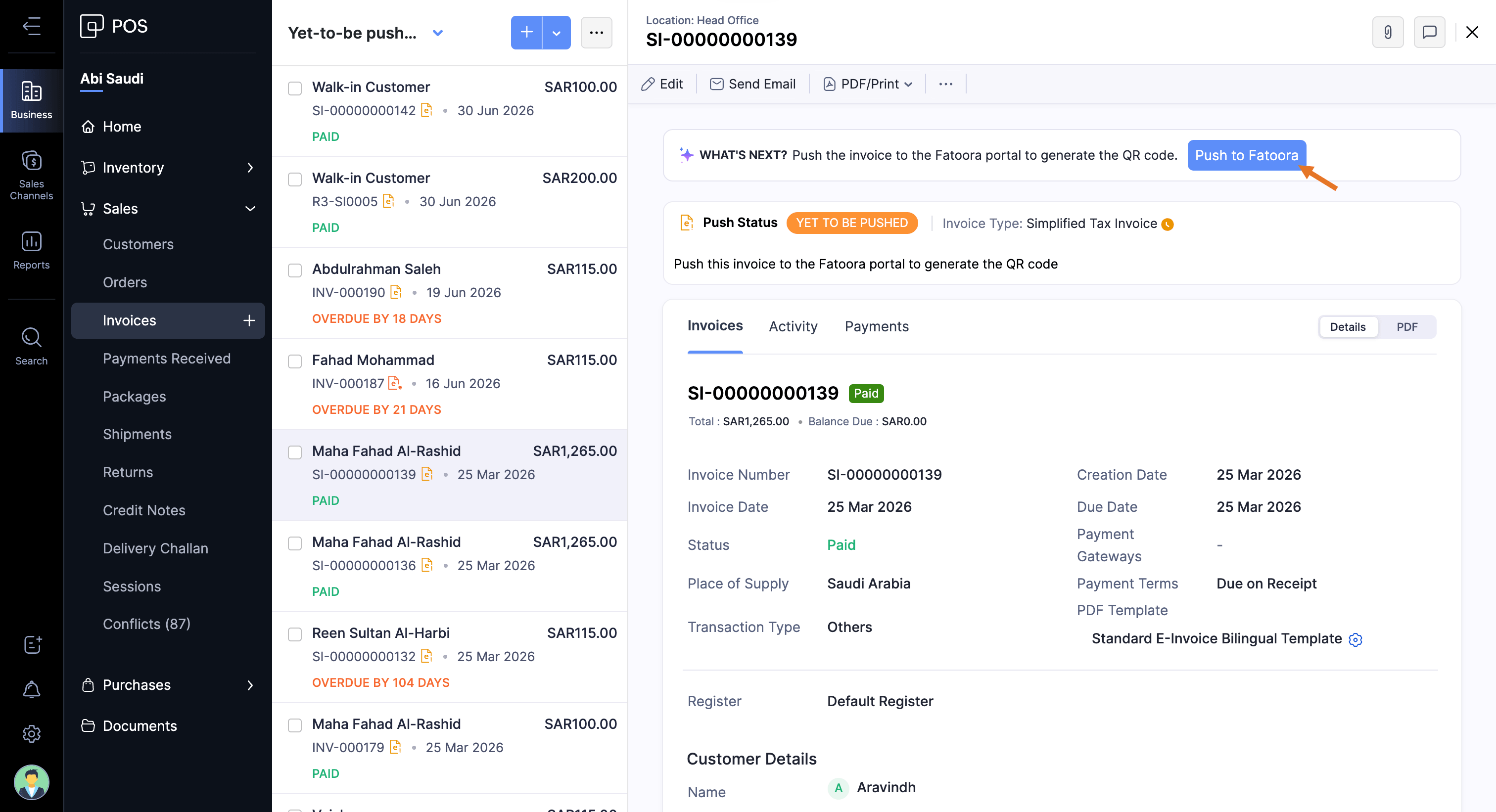Viewport: 1496px width, 812px height.
Task: Click the POS logo icon
Action: pos(91,26)
